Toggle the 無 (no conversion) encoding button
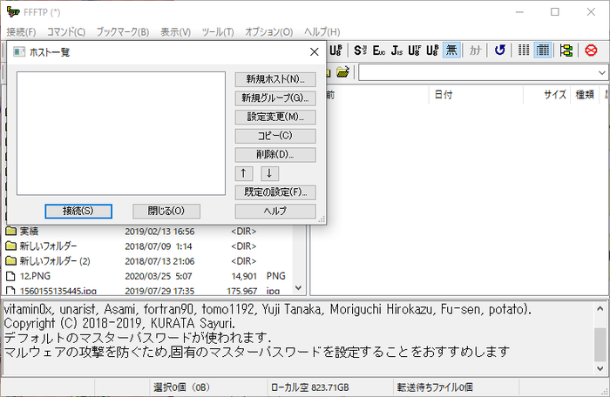Screen dimensions: 610x397 pos(451,50)
